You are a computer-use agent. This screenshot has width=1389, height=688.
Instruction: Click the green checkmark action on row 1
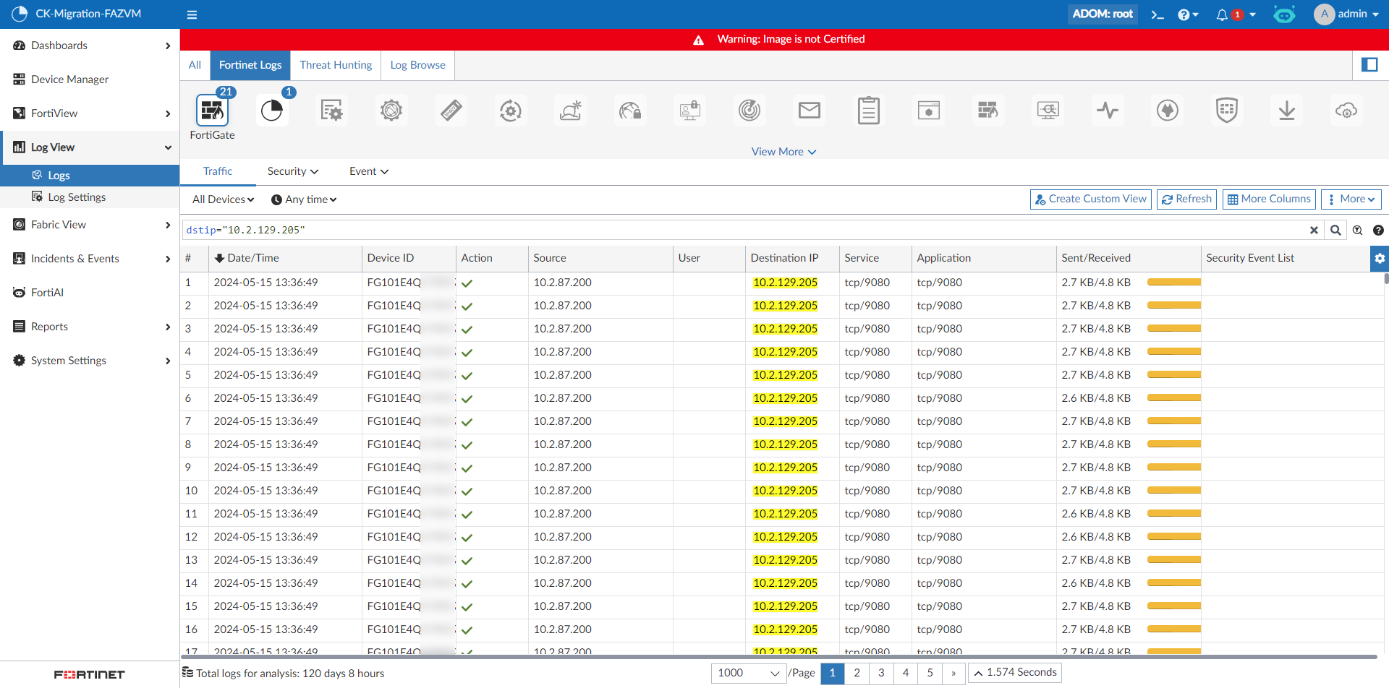tap(467, 283)
